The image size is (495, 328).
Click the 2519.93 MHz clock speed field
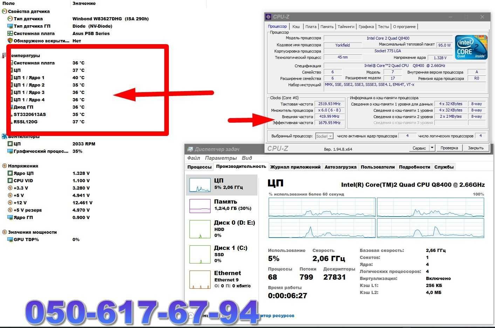pyautogui.click(x=329, y=104)
